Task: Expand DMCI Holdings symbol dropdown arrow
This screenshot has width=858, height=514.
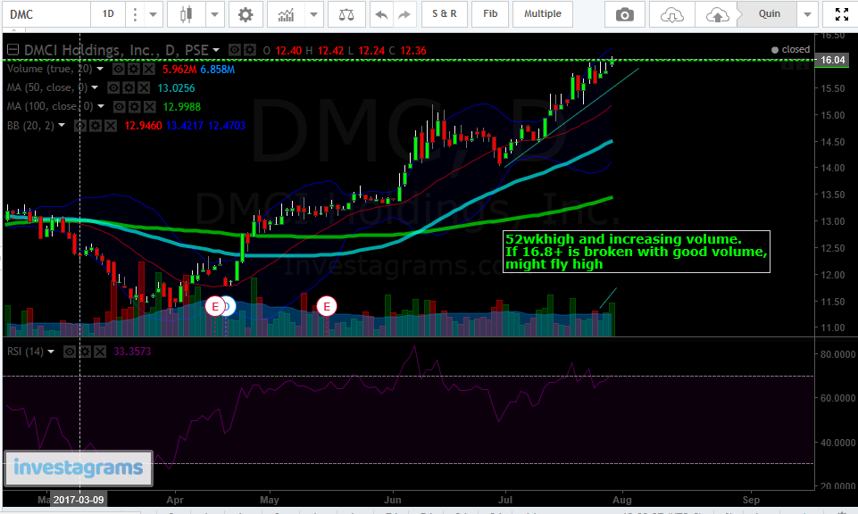Action: (216, 50)
